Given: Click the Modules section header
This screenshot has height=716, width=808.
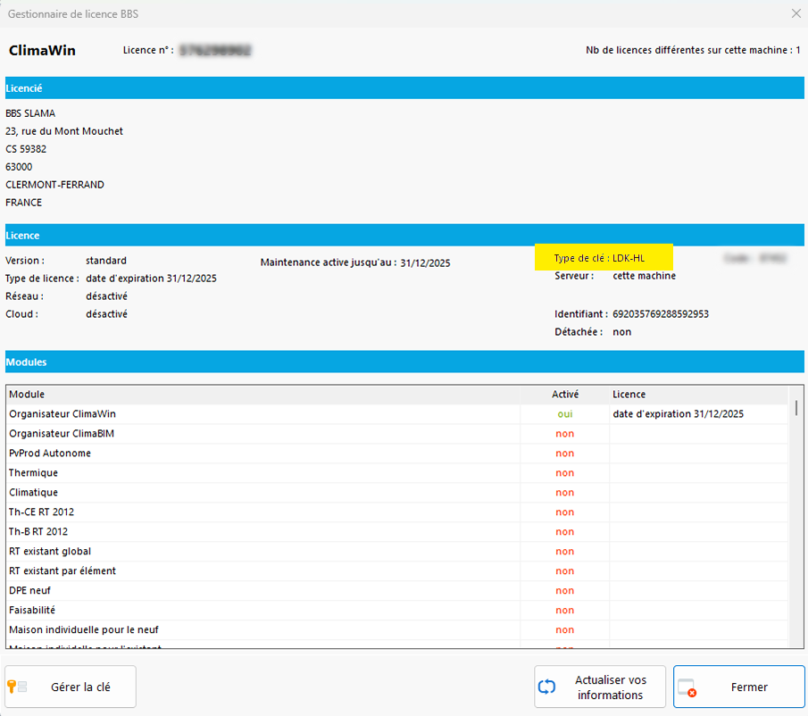Looking at the screenshot, I should coord(404,362).
